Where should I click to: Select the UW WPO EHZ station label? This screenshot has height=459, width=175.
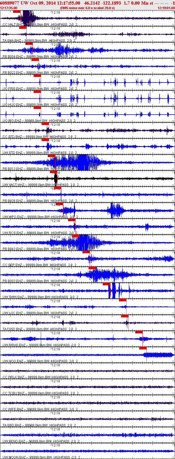(x=13, y=217)
